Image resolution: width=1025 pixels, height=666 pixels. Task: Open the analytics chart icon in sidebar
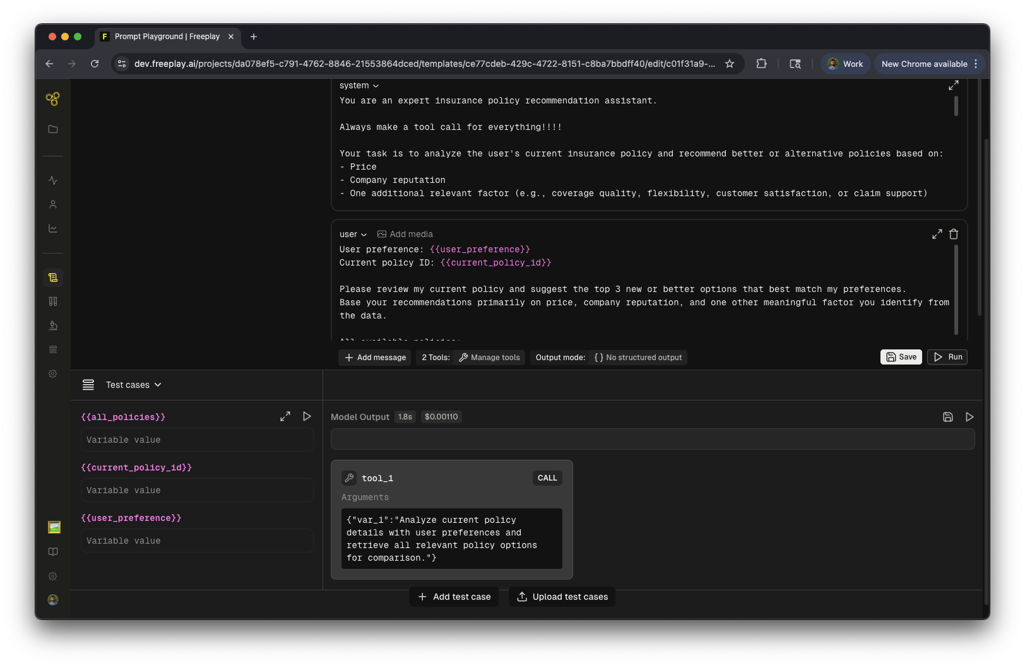pos(53,228)
